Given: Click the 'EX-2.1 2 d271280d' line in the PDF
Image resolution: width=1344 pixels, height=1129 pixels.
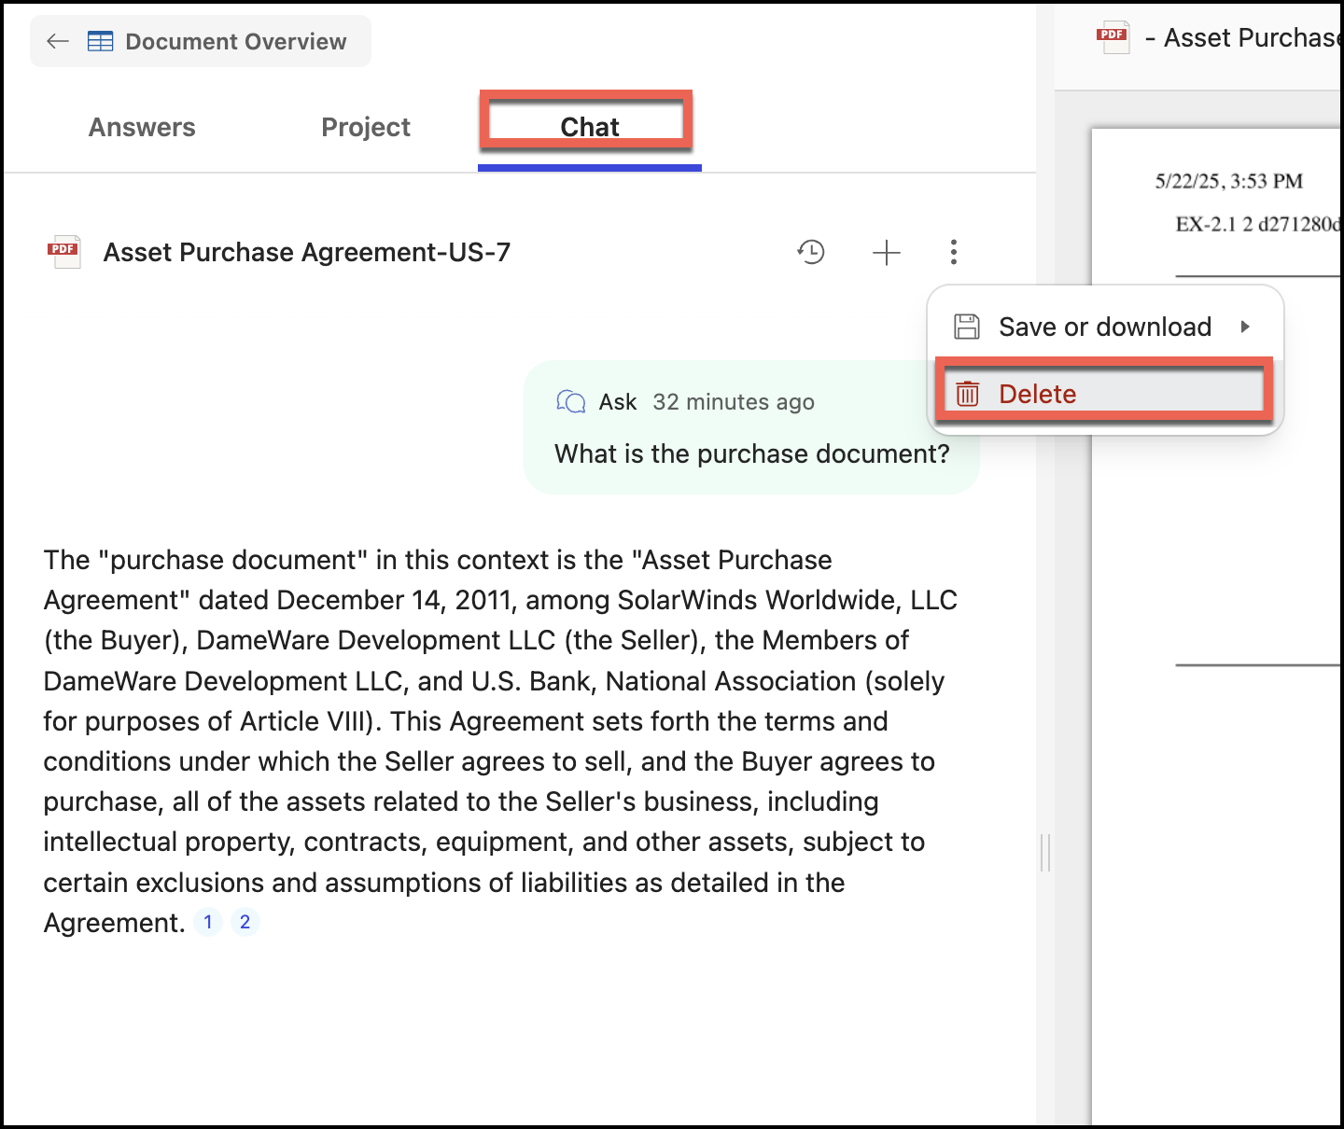Looking at the screenshot, I should (x=1258, y=224).
